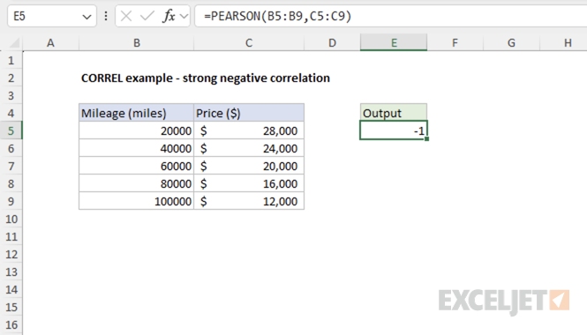
Task: Select row 10 header
Action: pos(11,219)
